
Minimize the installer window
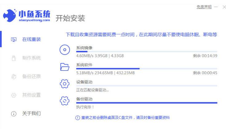click(216, 7)
